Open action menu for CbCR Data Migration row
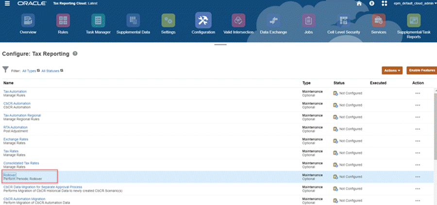Image resolution: width=437 pixels, height=205 pixels. [x=418, y=189]
